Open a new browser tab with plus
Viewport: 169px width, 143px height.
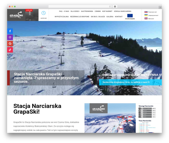(160, 7)
